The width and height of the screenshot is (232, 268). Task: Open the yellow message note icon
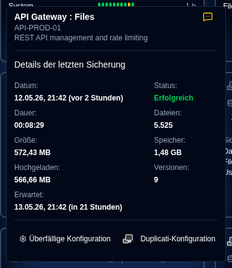(208, 17)
